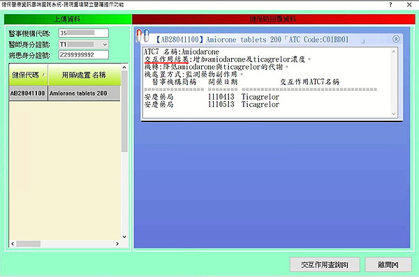Click the 醫事機構代碼 input field
419x277 pixels.
tap(84, 33)
